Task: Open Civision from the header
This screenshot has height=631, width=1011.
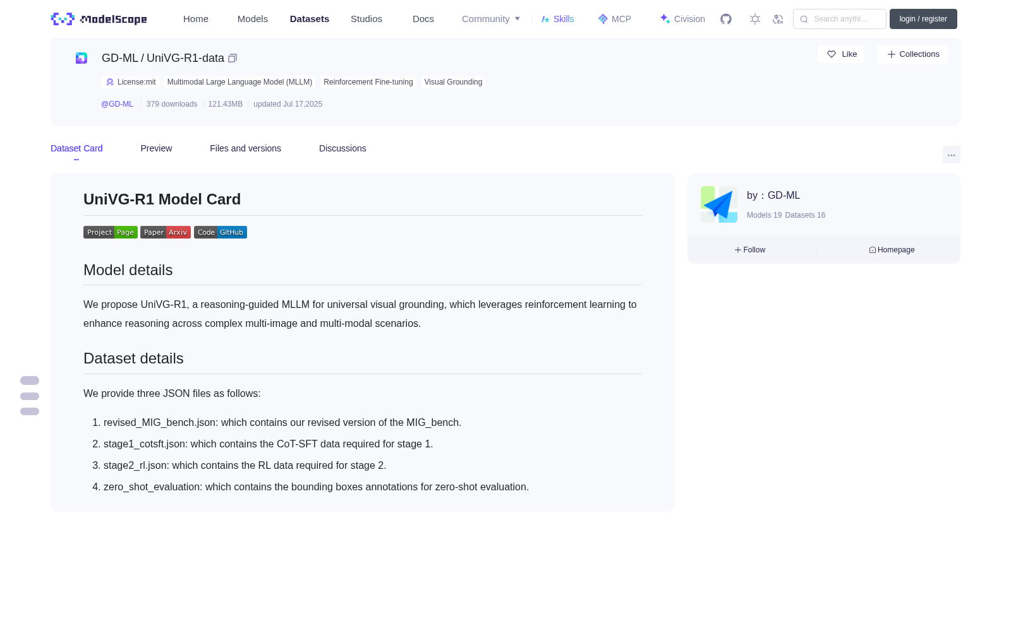Action: pyautogui.click(x=682, y=19)
